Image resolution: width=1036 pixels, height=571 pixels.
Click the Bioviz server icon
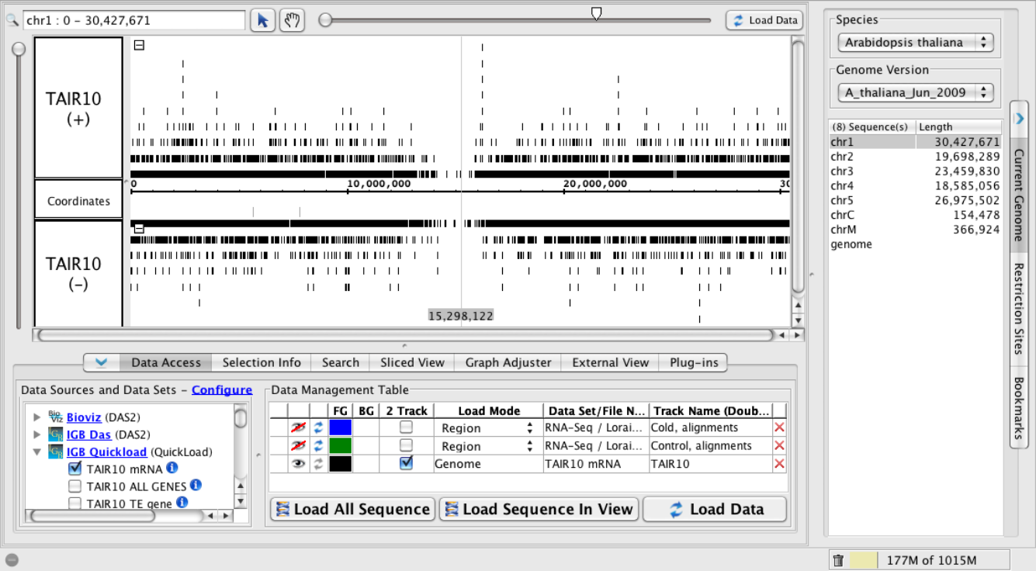55,417
